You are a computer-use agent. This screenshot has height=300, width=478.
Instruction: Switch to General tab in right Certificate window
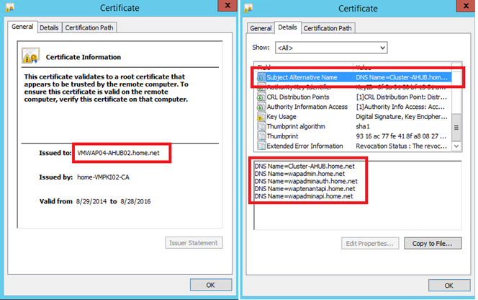261,28
